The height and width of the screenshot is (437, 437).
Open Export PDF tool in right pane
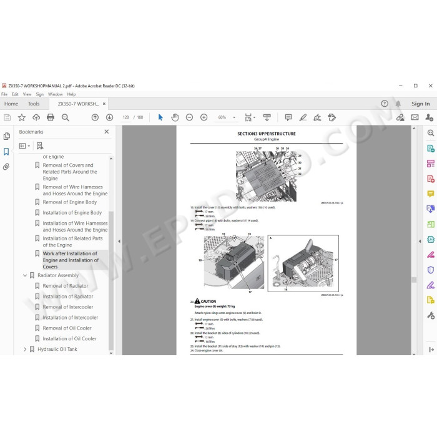click(x=431, y=149)
